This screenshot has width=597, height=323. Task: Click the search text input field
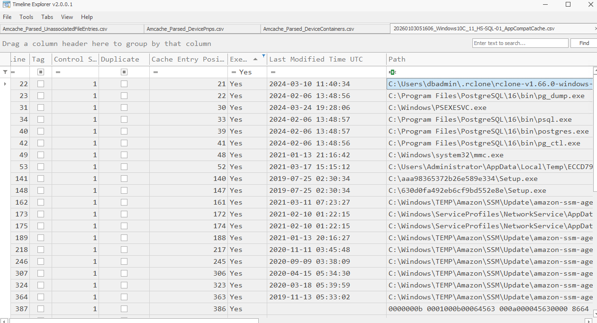pyautogui.click(x=521, y=43)
